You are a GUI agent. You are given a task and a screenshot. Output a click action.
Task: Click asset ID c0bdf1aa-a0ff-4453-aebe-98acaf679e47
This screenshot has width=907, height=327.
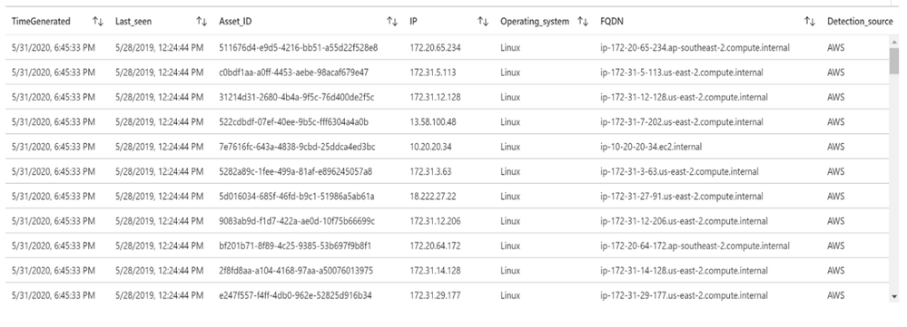(294, 72)
